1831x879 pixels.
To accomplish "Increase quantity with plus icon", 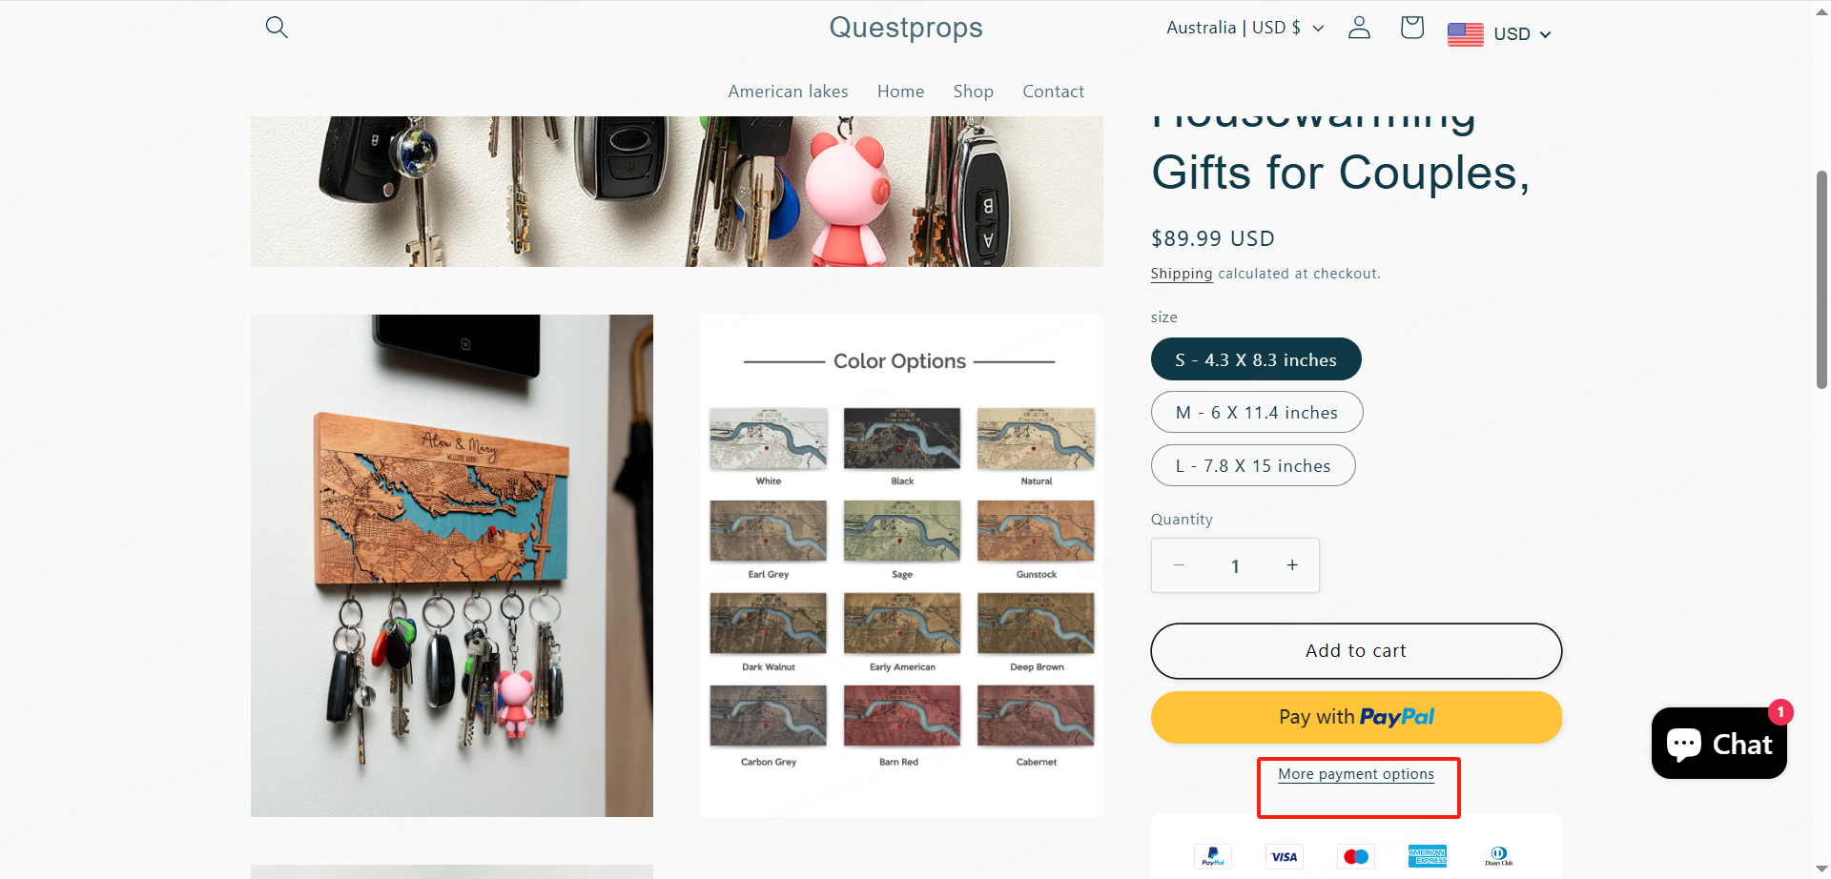I will tap(1292, 565).
